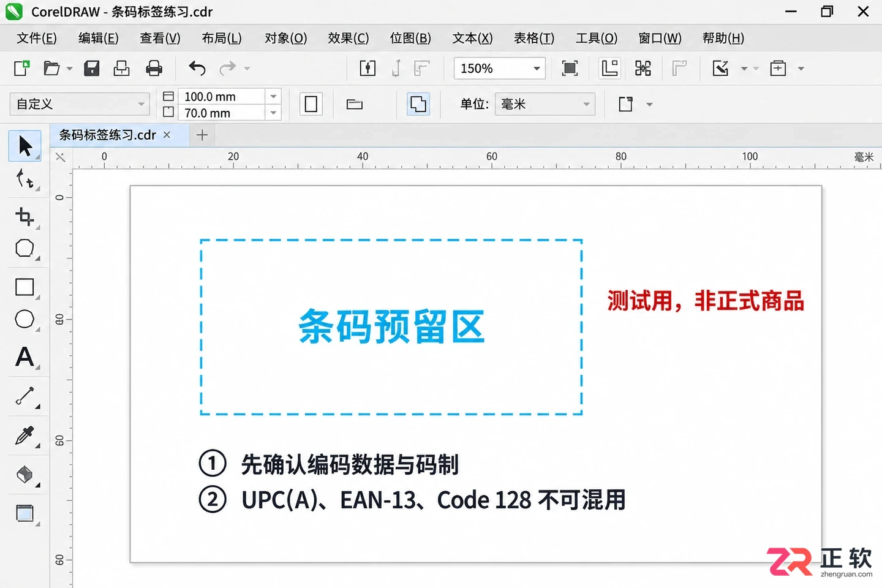Open the 文件(F) menu
Screen dimensions: 882x588
coord(37,38)
